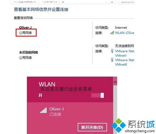Viewport: 156px width, 134px height.
Task: Select the Oliver-J connected network entry
Action: (x=70, y=112)
